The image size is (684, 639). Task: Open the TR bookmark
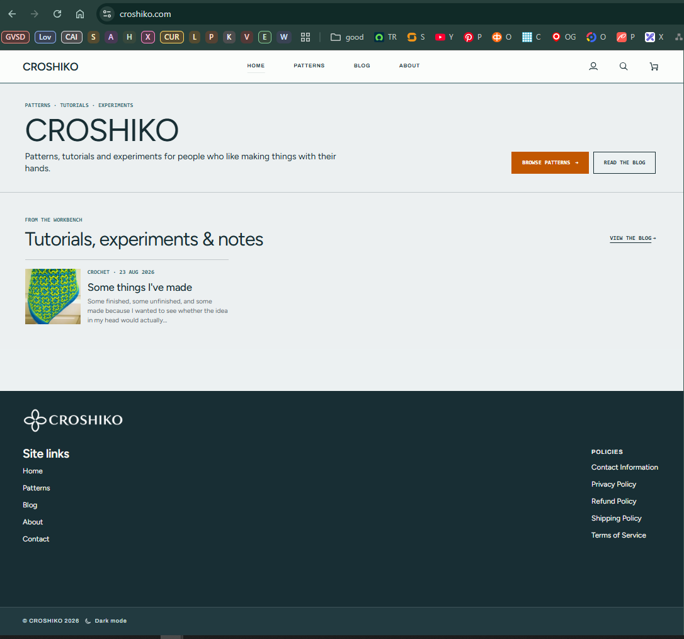point(385,37)
